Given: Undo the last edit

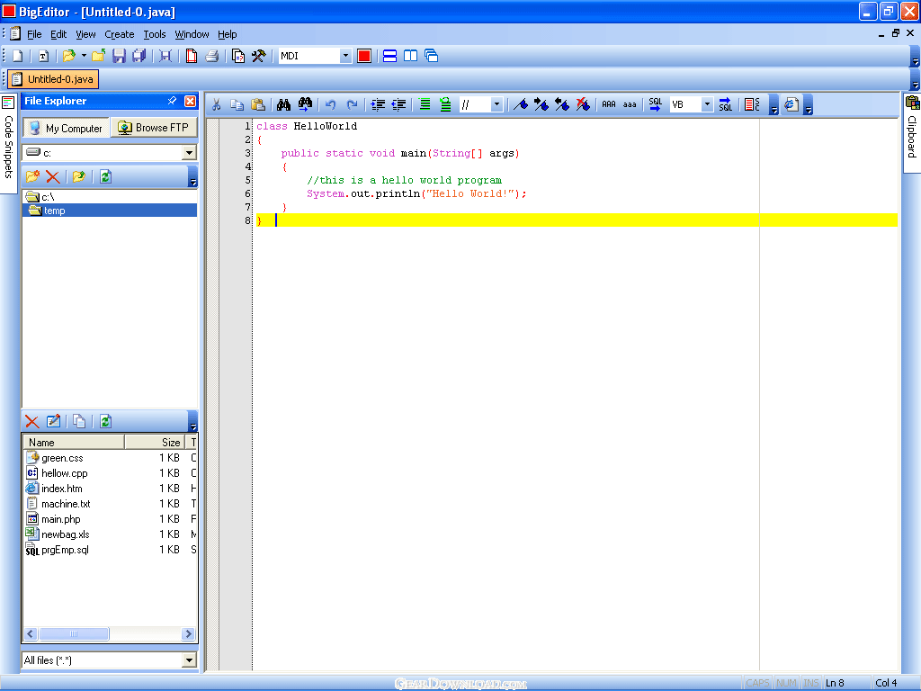Looking at the screenshot, I should pyautogui.click(x=331, y=104).
